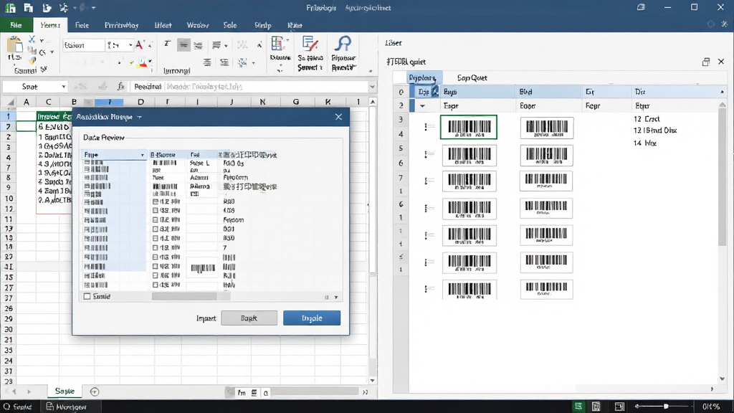Open the Lifiert ribbon tab
The width and height of the screenshot is (734, 413).
point(163,25)
